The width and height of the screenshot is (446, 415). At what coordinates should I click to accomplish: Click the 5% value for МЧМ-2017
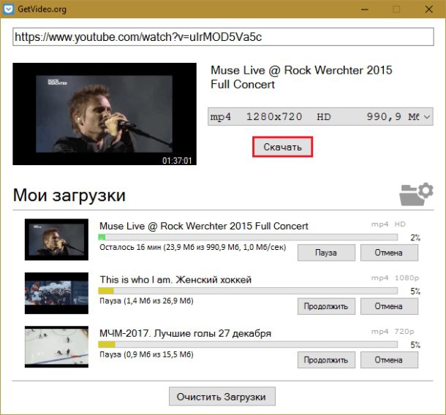click(415, 345)
